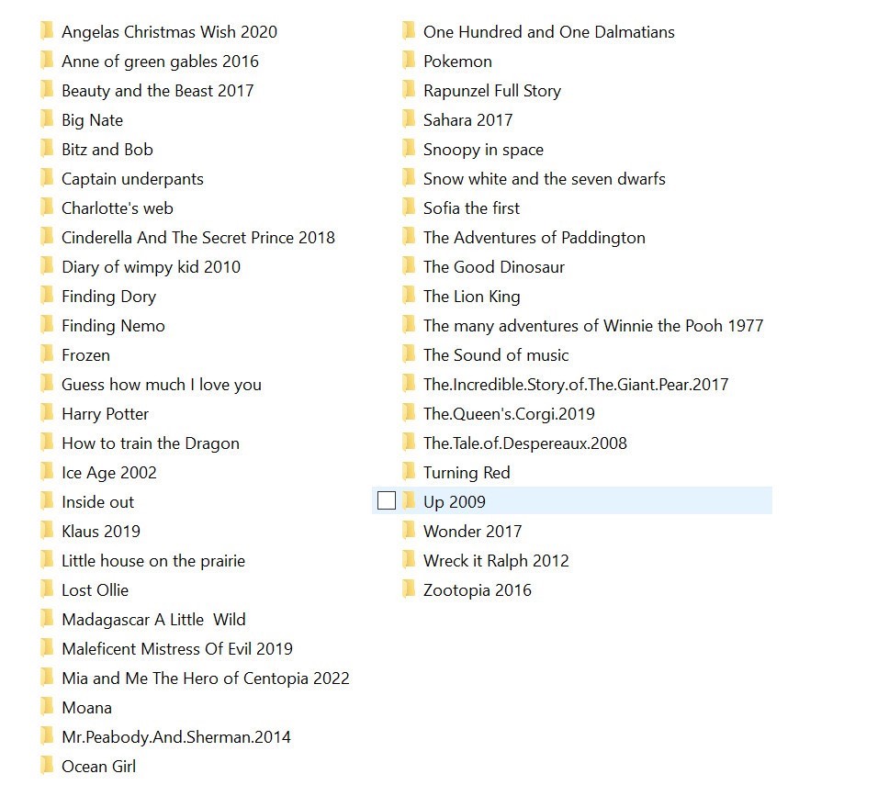This screenshot has width=889, height=785.
Task: Select the Wreck it Ralph 2012 folder icon
Action: click(x=409, y=560)
